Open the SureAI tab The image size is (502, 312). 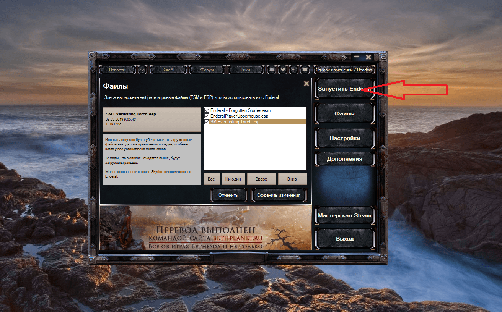[168, 70]
